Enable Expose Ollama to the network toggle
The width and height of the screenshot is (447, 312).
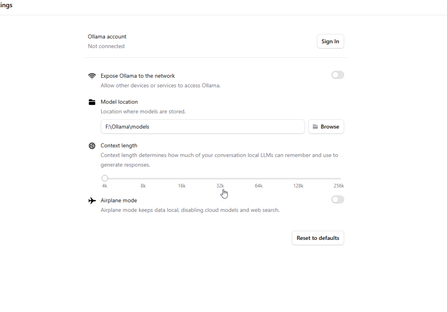pyautogui.click(x=337, y=75)
